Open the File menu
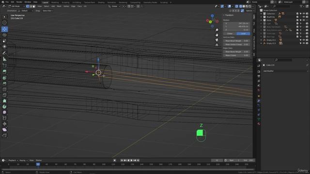Screen dimensions: 310x174 7,2
